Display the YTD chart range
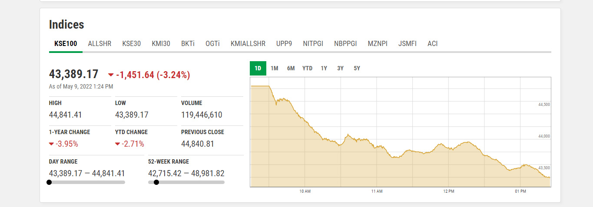The width and height of the screenshot is (593, 207). [x=307, y=69]
